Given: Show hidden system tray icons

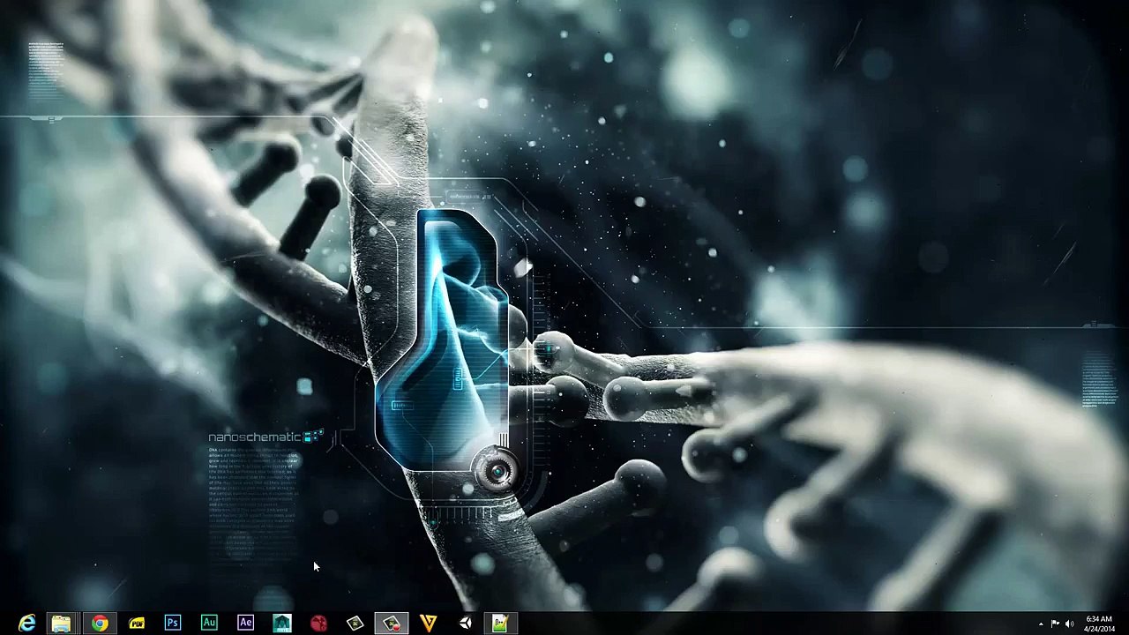Looking at the screenshot, I should (x=1041, y=624).
